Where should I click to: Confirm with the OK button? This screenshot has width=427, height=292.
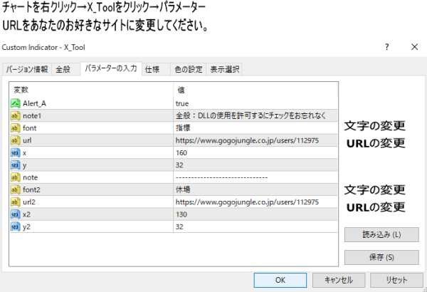pos(280,280)
